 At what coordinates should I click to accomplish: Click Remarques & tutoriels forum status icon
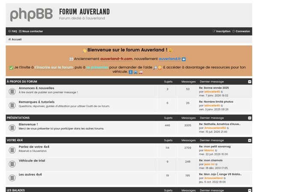12,105
